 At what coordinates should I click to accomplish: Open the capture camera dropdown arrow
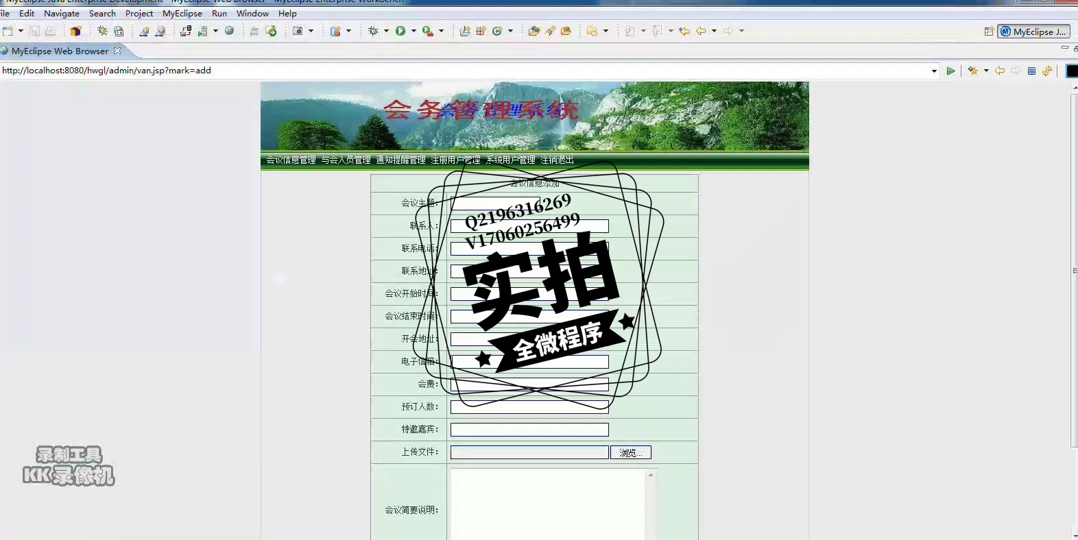(311, 31)
